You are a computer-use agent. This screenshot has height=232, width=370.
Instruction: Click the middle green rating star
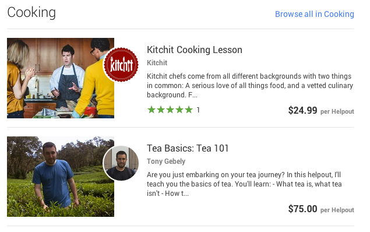coord(170,110)
